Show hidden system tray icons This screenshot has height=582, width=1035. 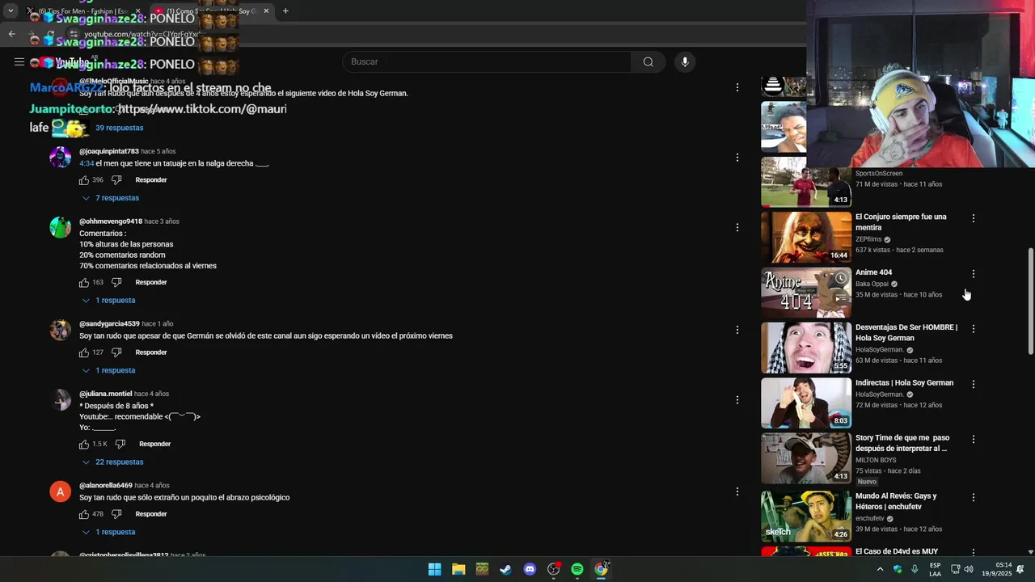click(880, 569)
